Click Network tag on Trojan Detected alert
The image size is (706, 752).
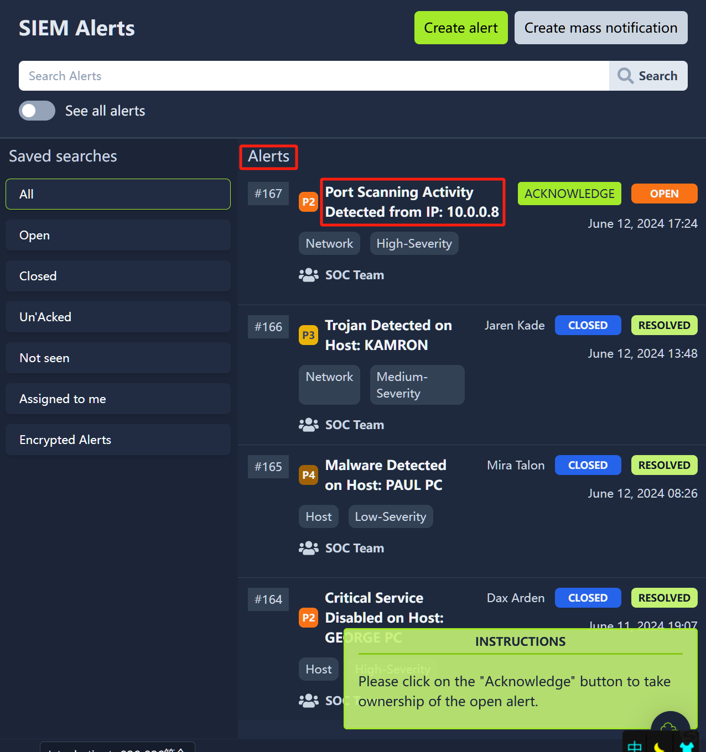pos(329,384)
